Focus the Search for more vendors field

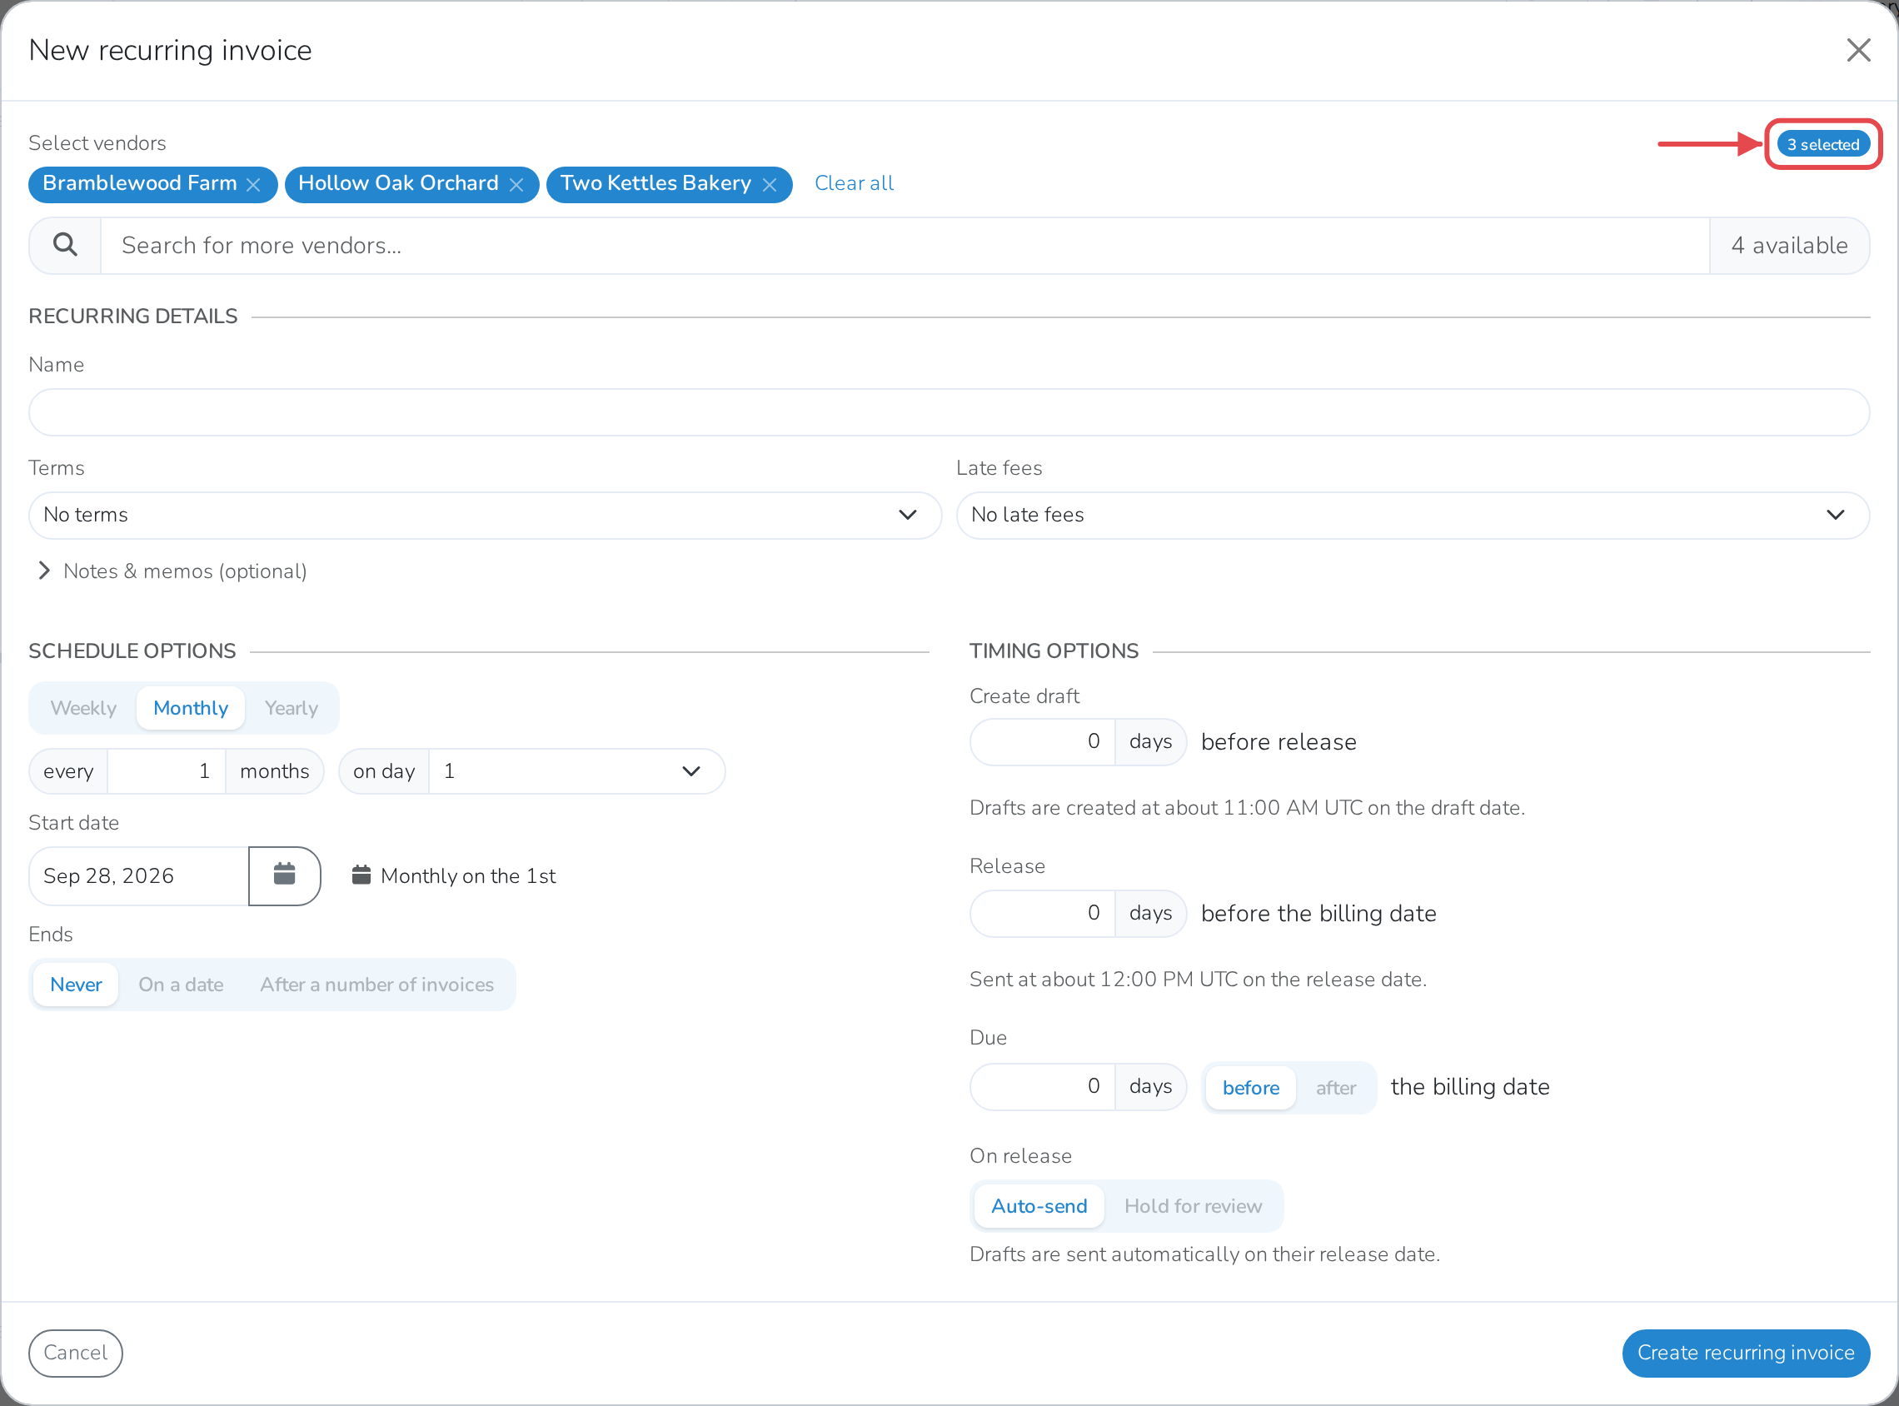(x=905, y=245)
